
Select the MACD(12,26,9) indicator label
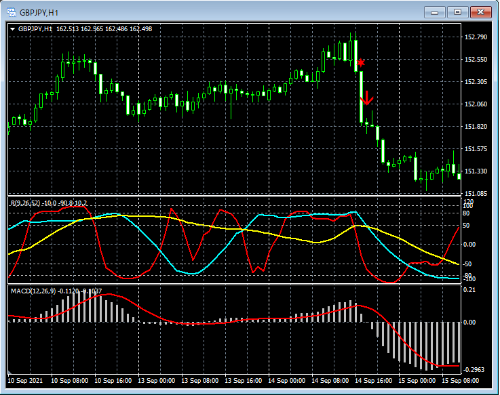(x=33, y=291)
